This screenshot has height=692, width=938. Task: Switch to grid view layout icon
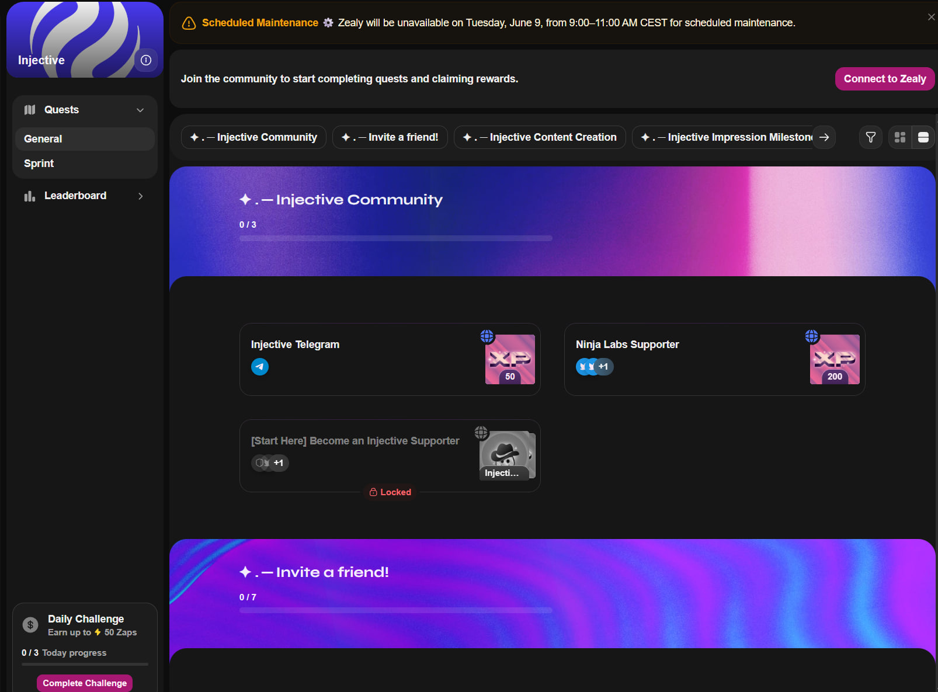pyautogui.click(x=900, y=137)
